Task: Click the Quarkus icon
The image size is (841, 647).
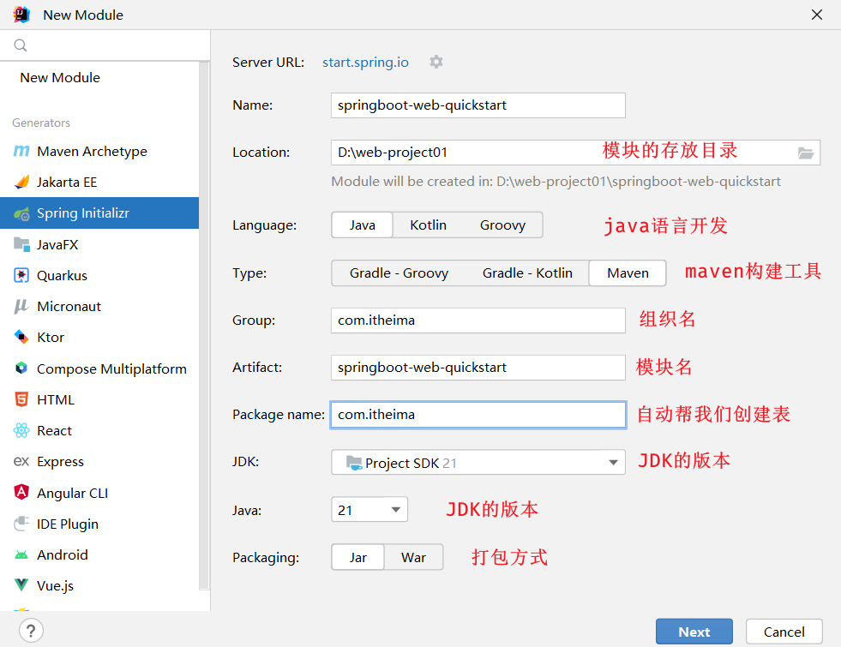Action: pos(21,276)
